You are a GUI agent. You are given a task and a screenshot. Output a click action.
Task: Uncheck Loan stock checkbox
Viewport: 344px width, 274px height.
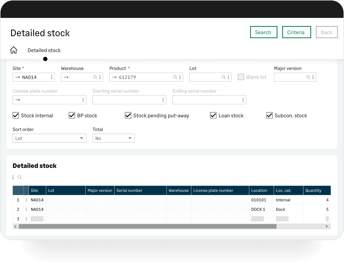click(213, 115)
